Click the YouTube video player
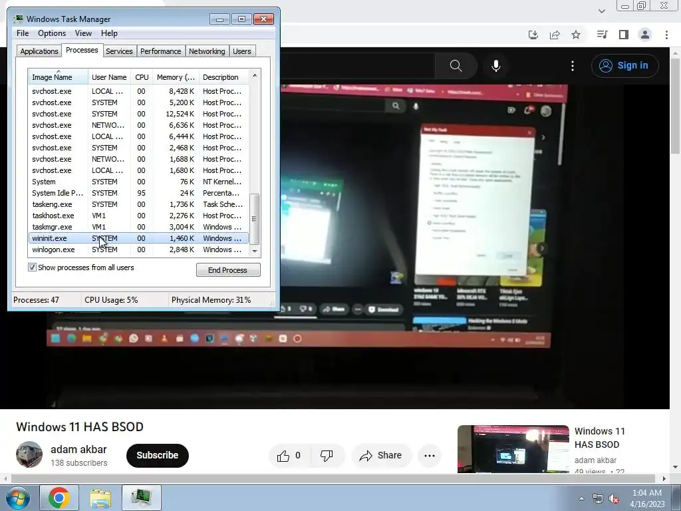The image size is (681, 511). (335, 246)
